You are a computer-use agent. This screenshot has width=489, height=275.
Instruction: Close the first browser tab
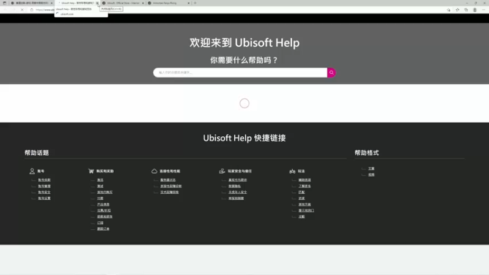pyautogui.click(x=51, y=3)
